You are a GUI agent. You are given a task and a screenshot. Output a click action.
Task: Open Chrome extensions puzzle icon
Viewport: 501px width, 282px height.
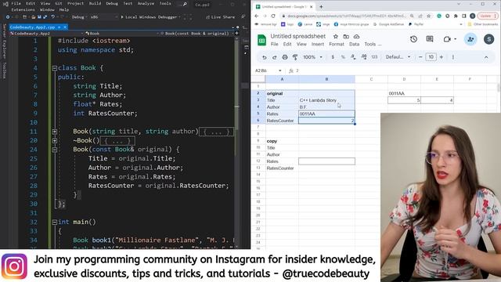click(x=456, y=16)
